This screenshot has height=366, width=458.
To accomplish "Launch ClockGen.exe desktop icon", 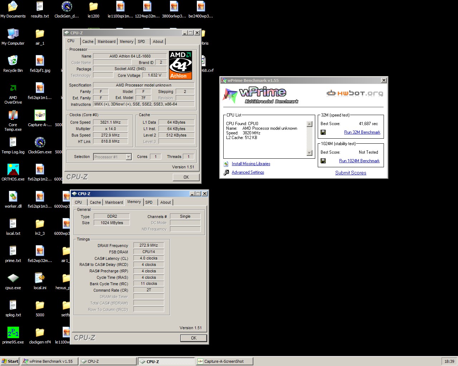I will point(40,145).
